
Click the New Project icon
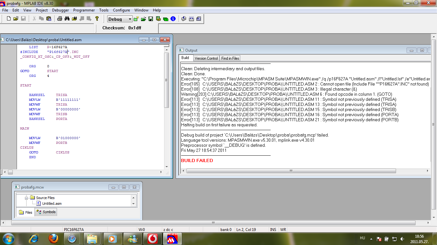click(x=136, y=19)
